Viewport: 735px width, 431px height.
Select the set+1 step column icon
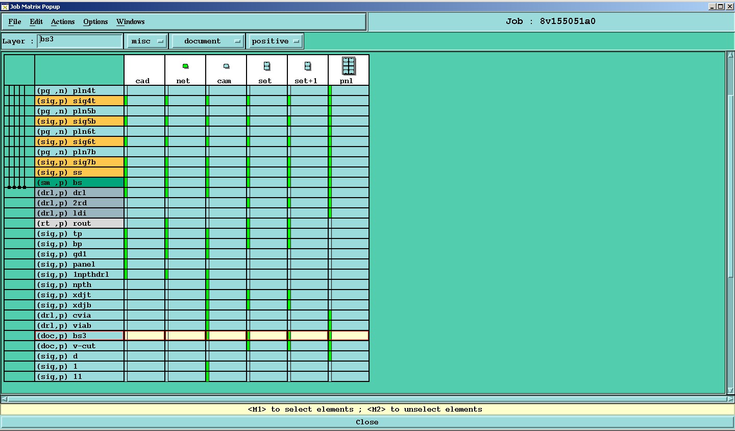tap(308, 66)
